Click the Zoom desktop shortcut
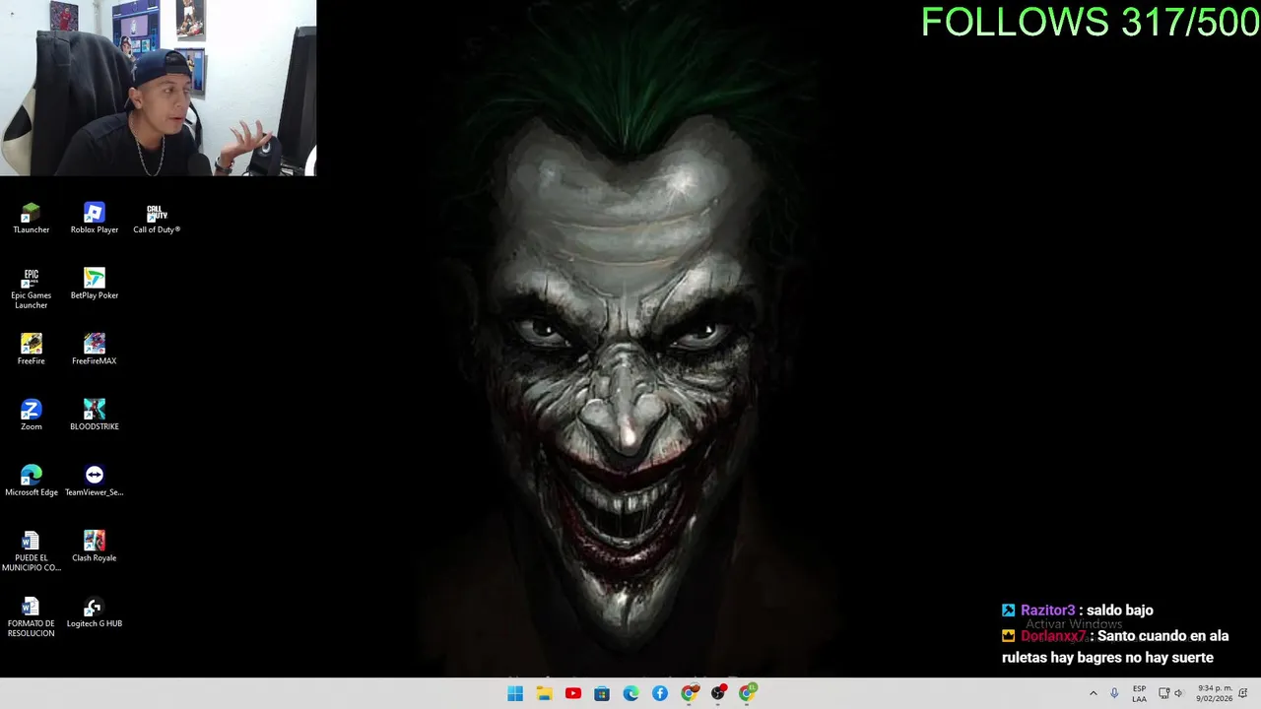Screen dimensions: 1261x709 point(31,416)
